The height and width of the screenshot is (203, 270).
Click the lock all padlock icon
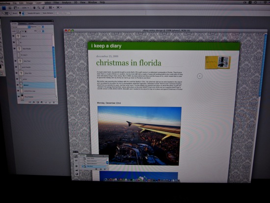coord(26,31)
